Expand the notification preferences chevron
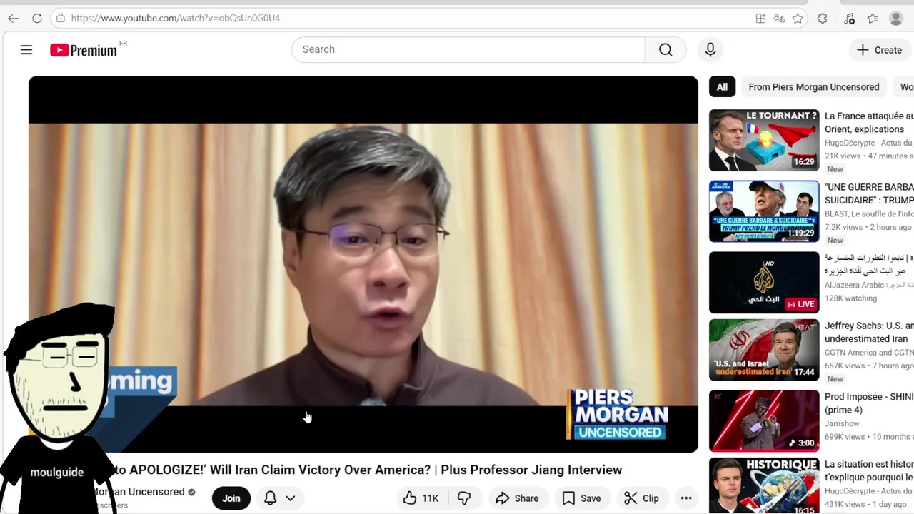Screen dimensions: 914x514 tap(291, 498)
